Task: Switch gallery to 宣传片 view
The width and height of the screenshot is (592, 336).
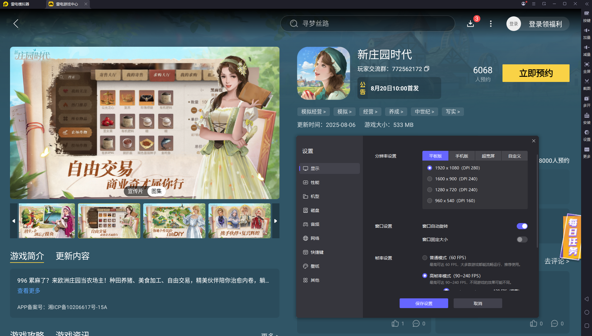Action: pyautogui.click(x=135, y=191)
